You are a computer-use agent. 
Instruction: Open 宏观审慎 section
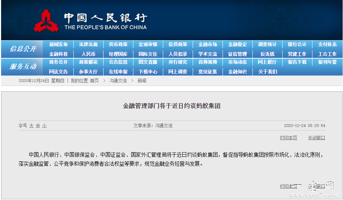click(148, 44)
